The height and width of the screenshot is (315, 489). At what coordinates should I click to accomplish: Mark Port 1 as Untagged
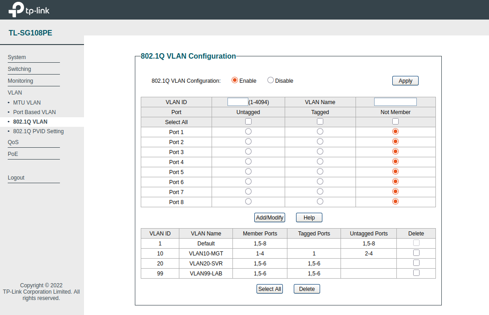pyautogui.click(x=248, y=131)
